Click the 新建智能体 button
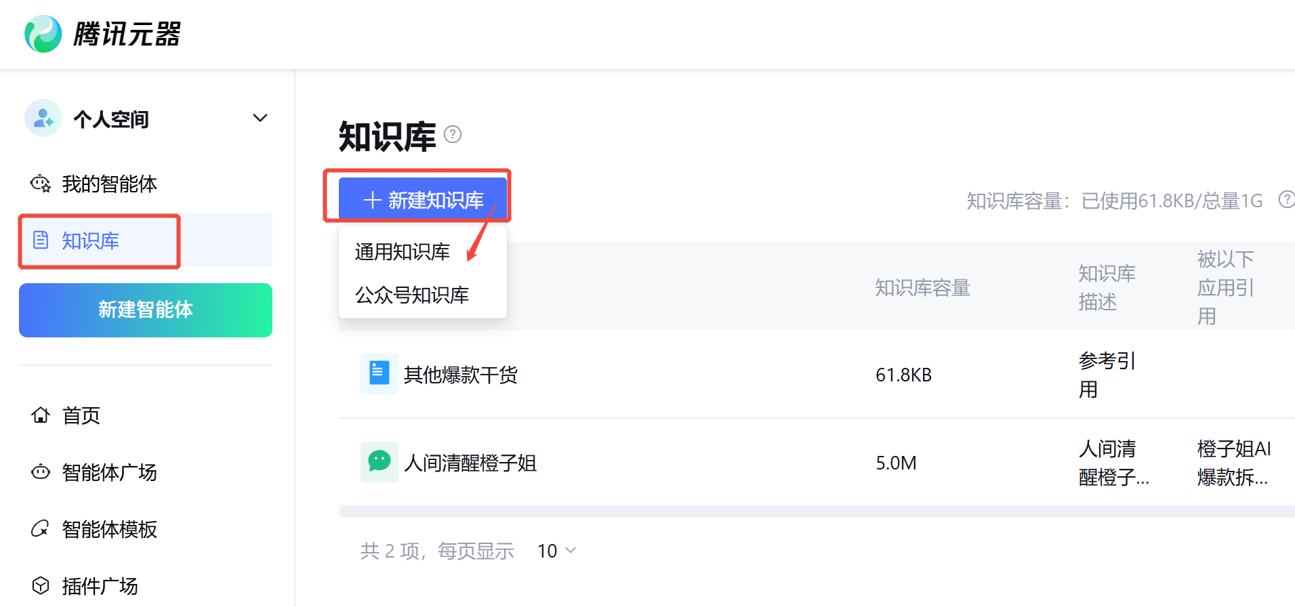This screenshot has height=607, width=1295. (146, 310)
